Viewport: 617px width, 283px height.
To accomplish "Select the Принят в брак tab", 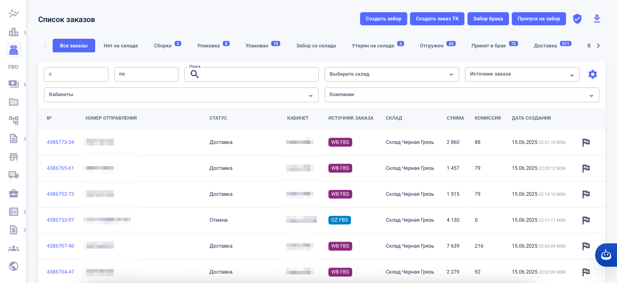I will click(x=488, y=46).
